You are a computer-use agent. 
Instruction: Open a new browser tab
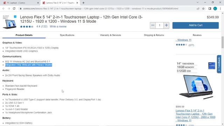[x=83, y=3]
